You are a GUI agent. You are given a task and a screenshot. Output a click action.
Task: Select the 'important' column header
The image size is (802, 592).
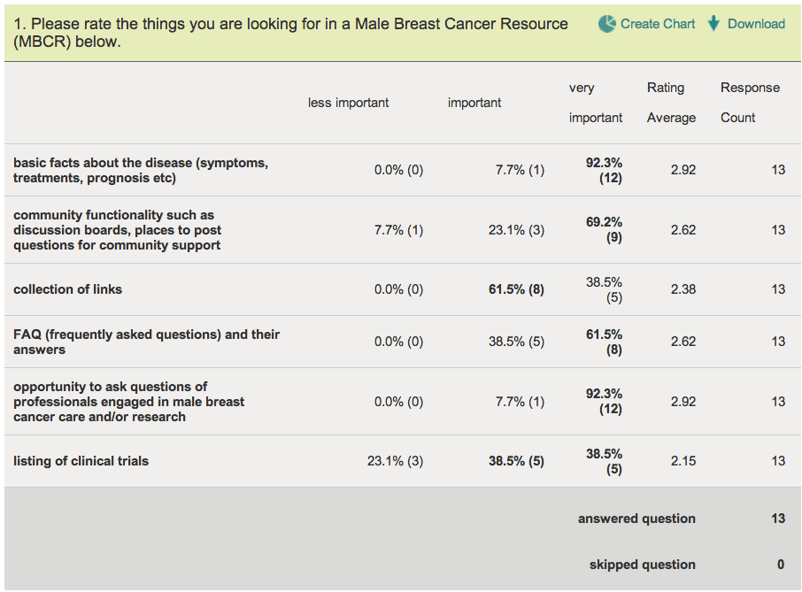(x=474, y=103)
